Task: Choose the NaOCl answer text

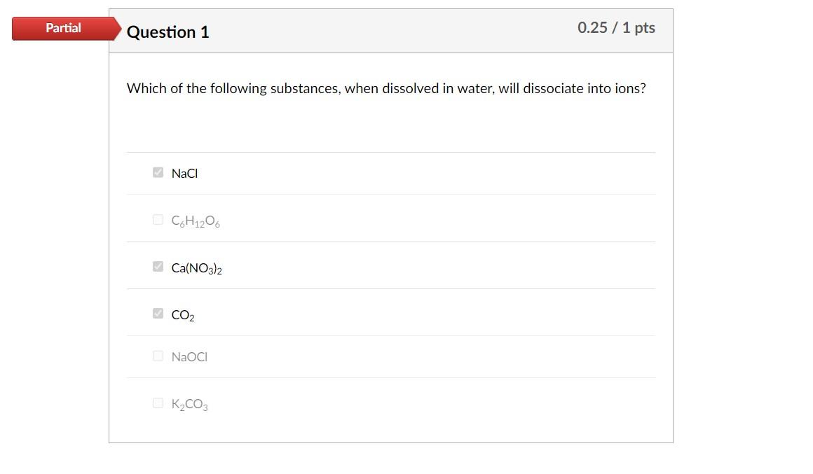Action: pos(189,357)
